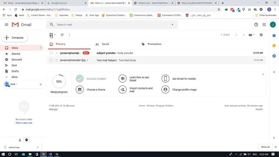Screen dimensions: 279x157
Task: Select the Test mail Subject checkbox
Action: [51, 60]
